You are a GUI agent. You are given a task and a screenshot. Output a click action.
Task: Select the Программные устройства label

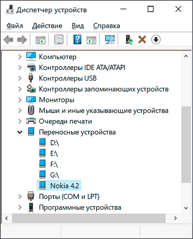click(x=80, y=207)
